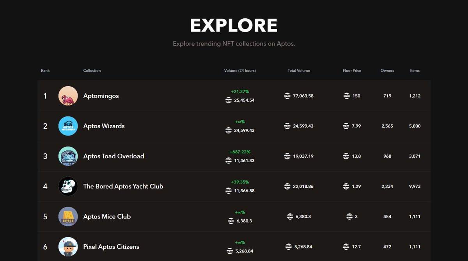The image size is (468, 261).
Task: Select Toad Overload owners count 968
Action: coord(387,156)
